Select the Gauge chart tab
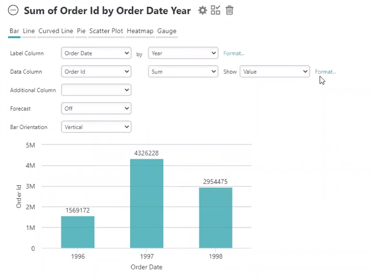This screenshot has height=278, width=373. (166, 31)
